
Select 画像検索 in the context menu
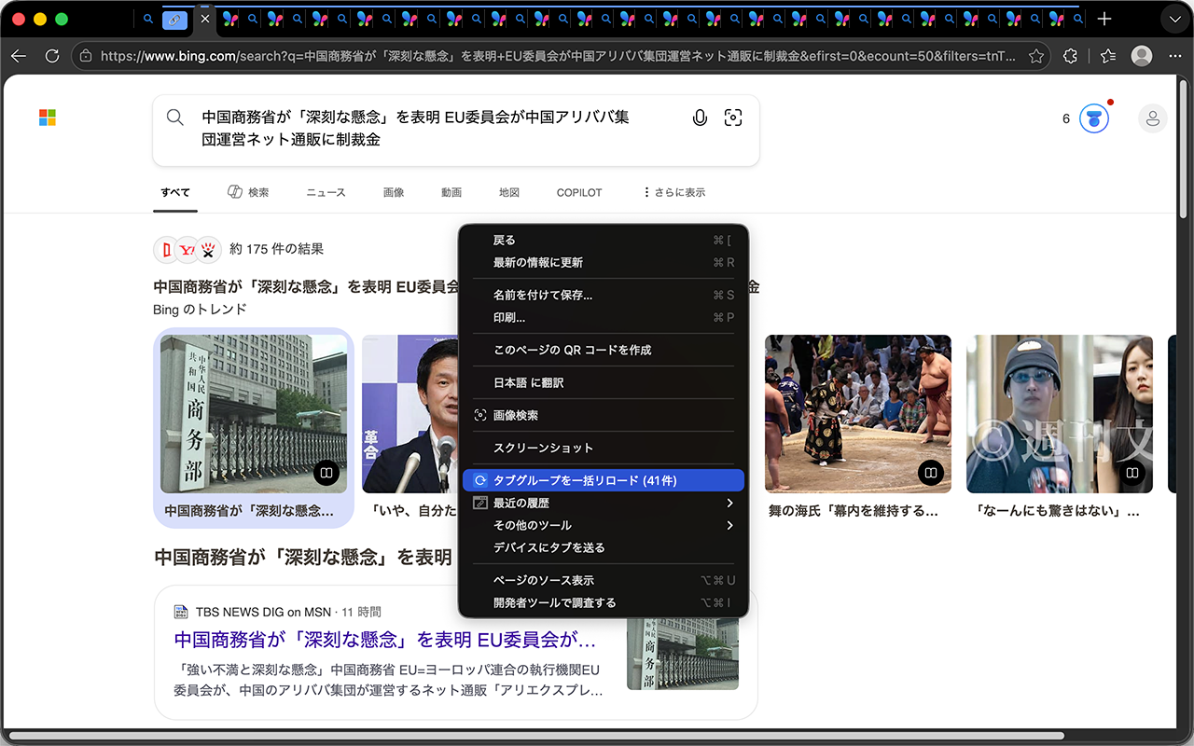coord(604,415)
